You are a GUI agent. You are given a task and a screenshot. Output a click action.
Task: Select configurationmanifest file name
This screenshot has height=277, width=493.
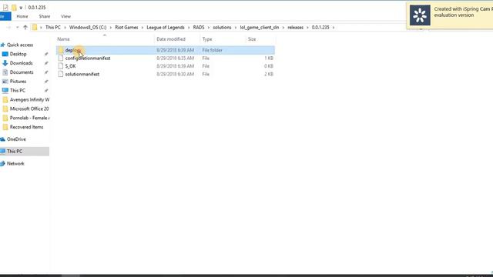point(88,58)
